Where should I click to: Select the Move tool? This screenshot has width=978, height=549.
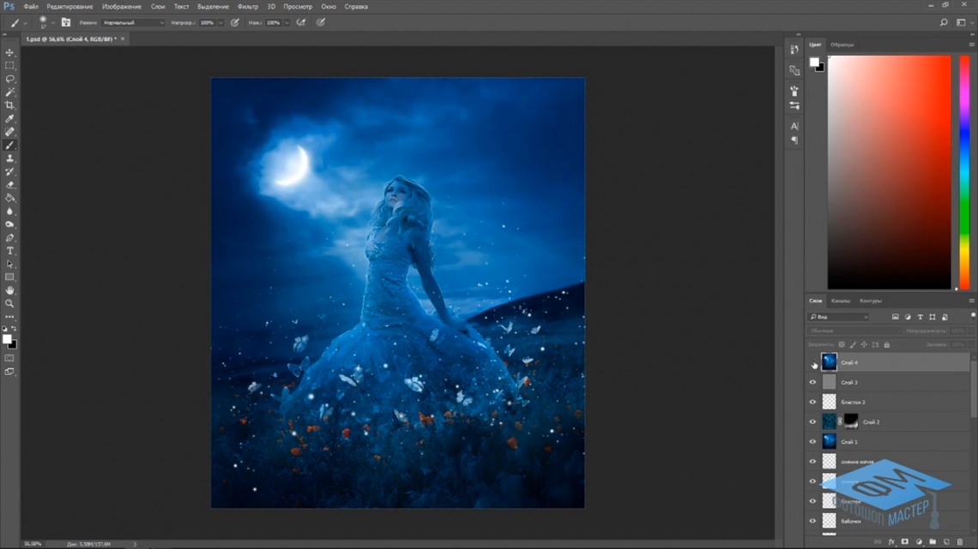[x=10, y=52]
